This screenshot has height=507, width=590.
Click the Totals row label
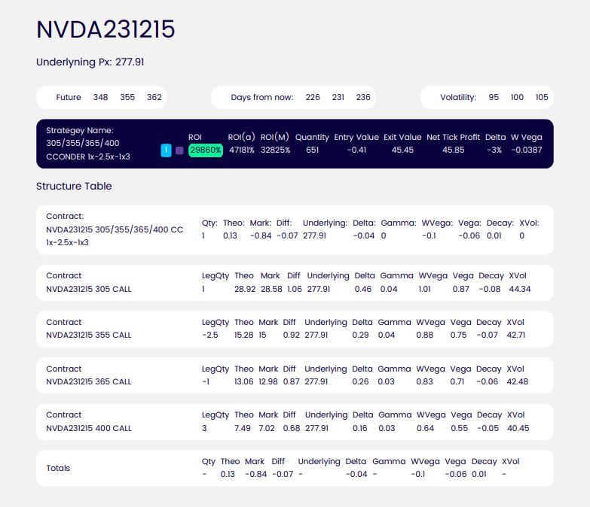(58, 468)
